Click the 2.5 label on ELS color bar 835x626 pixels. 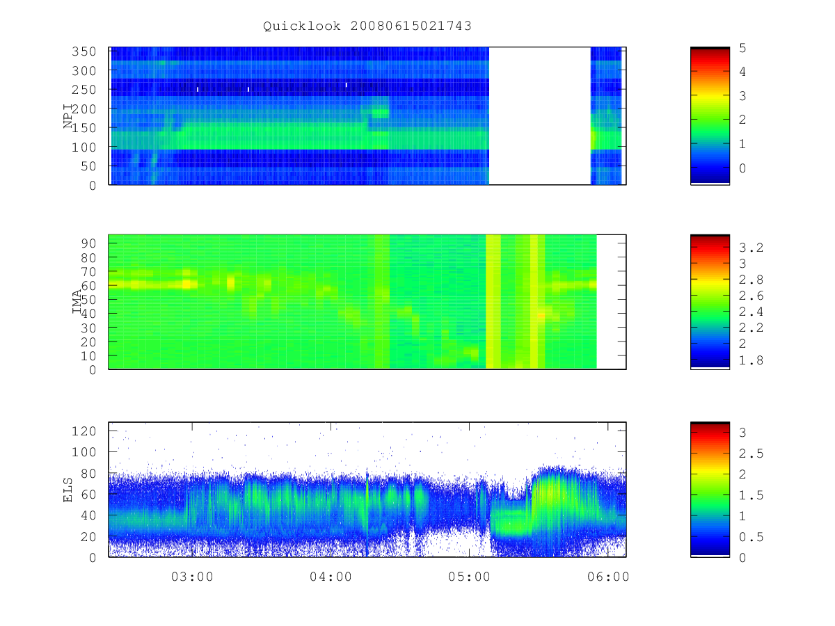tap(751, 454)
